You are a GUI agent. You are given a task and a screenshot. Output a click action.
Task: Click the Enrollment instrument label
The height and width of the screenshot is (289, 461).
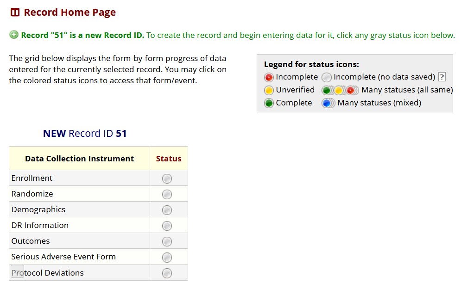pyautogui.click(x=32, y=178)
